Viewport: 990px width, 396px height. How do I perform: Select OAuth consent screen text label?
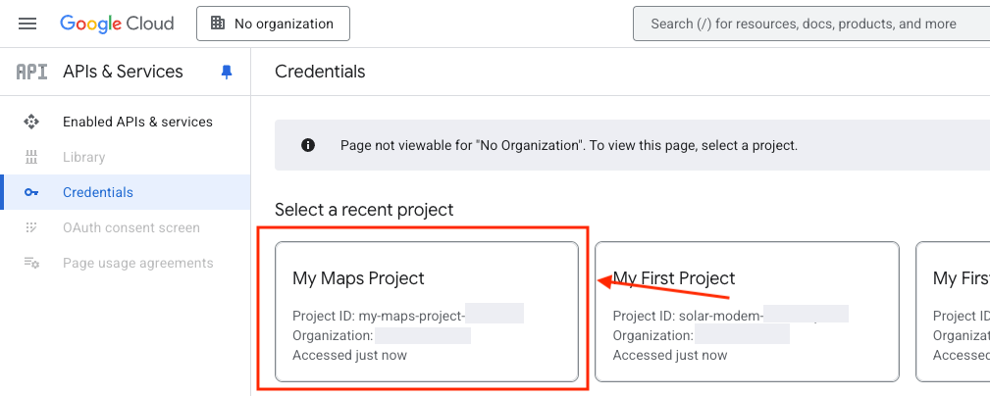(x=130, y=228)
